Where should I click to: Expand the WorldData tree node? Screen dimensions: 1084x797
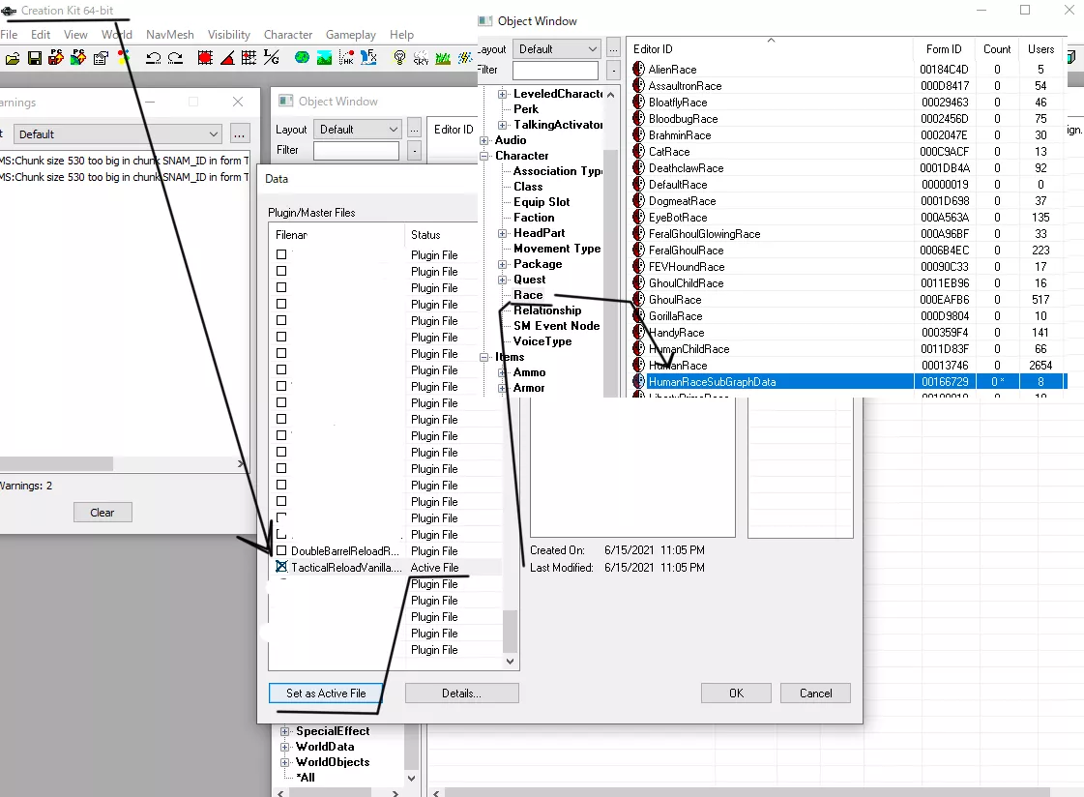coord(284,748)
